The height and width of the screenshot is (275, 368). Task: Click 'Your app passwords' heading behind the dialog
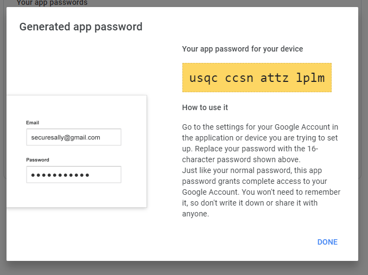[x=52, y=3]
